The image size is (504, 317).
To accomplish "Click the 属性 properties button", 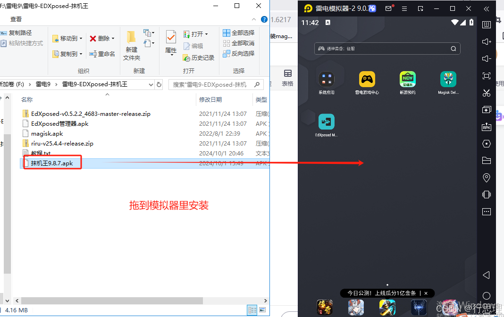I will tap(171, 43).
